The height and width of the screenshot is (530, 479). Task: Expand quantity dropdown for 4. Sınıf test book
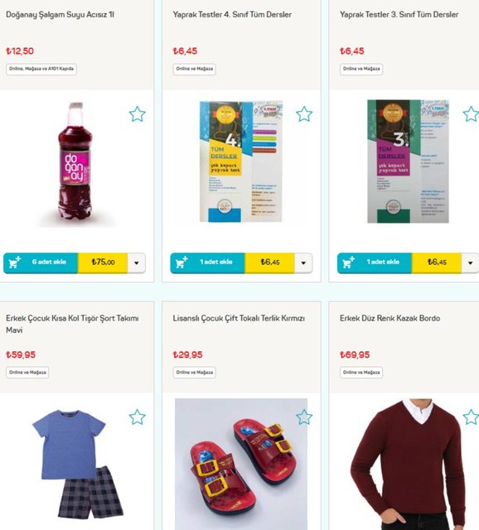click(303, 263)
